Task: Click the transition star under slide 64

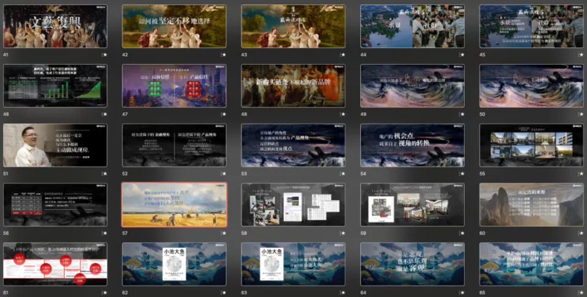Action: 462,293
